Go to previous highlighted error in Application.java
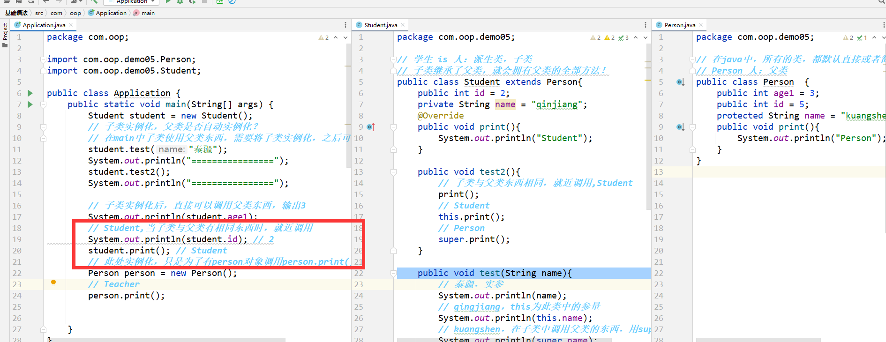Image resolution: width=886 pixels, height=342 pixels. point(336,37)
